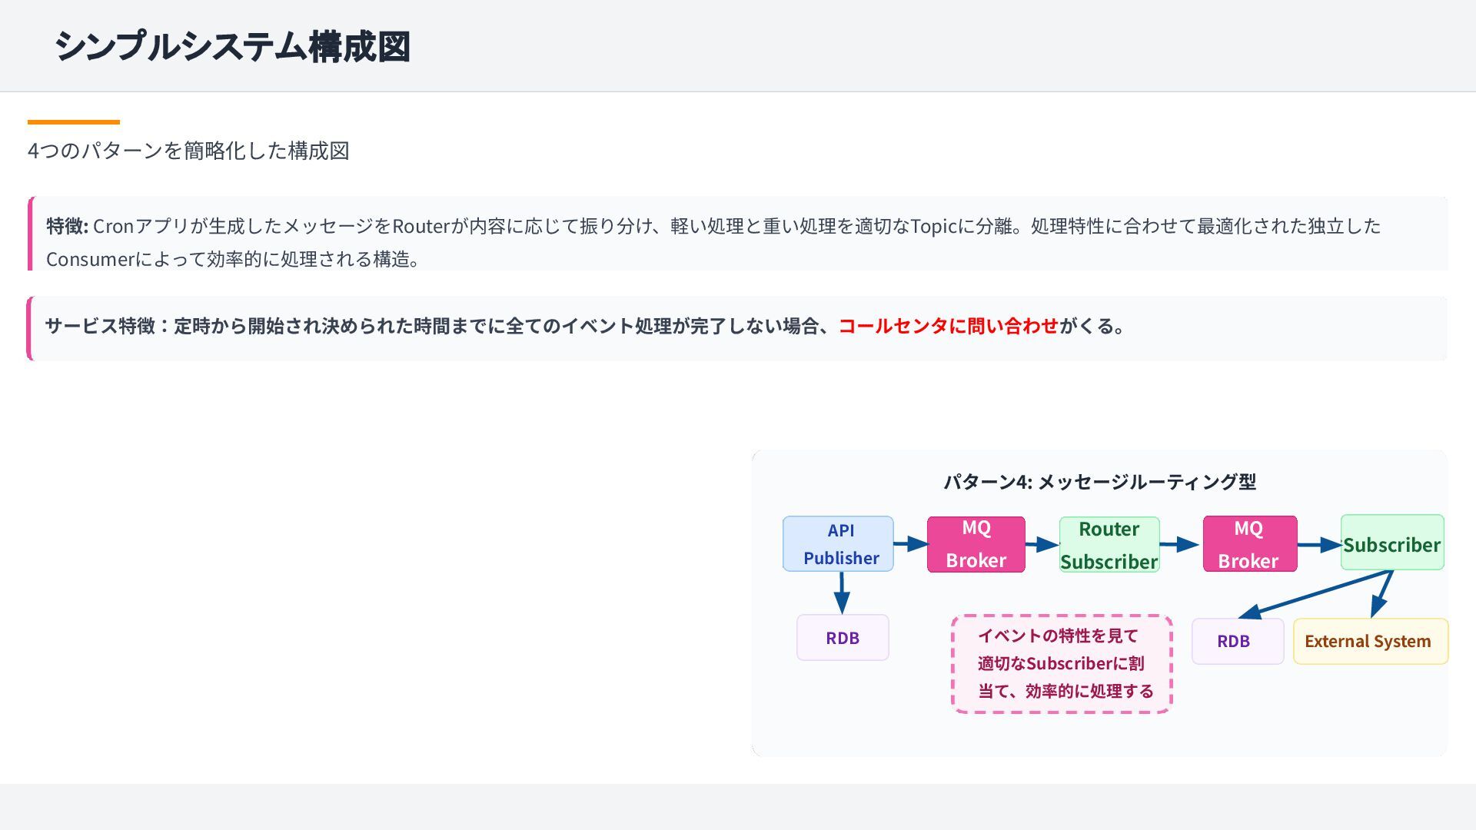Select the RDB box under API Publisher
The image size is (1476, 830).
(843, 638)
